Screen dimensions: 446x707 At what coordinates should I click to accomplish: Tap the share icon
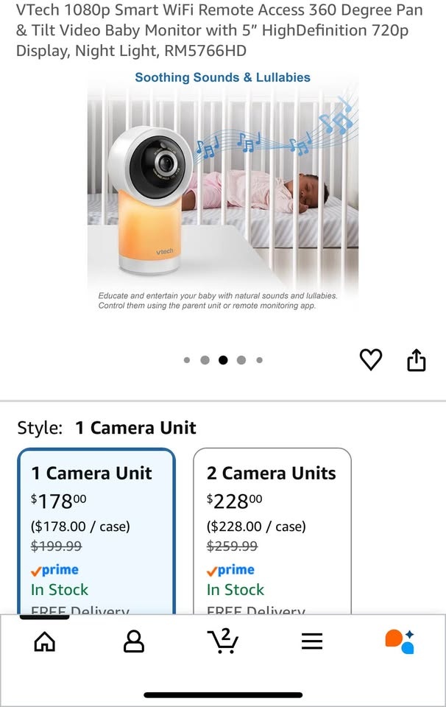pos(417,360)
